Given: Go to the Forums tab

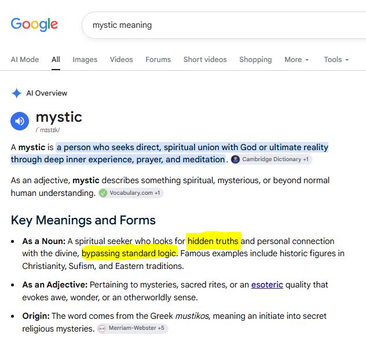Looking at the screenshot, I should (158, 60).
